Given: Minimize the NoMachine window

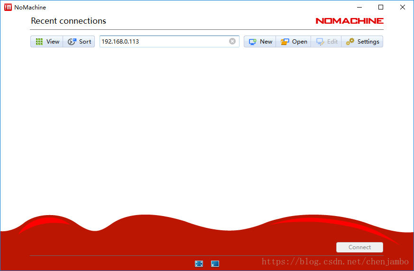Looking at the screenshot, I should click(359, 7).
